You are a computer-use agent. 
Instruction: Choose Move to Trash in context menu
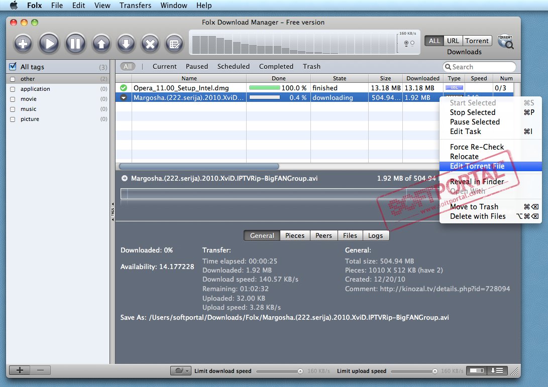pyautogui.click(x=490, y=207)
